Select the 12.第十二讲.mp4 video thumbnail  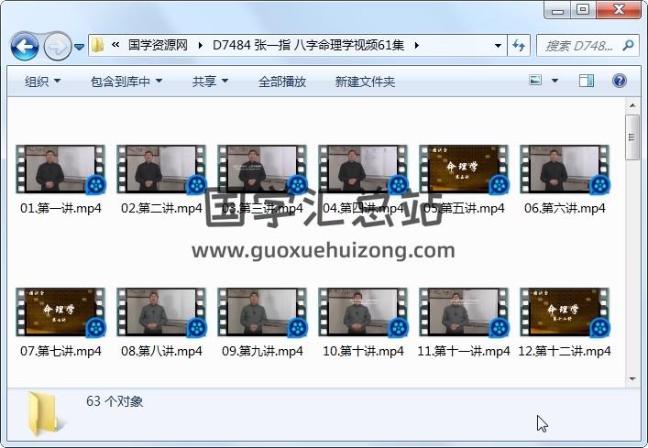(x=565, y=312)
